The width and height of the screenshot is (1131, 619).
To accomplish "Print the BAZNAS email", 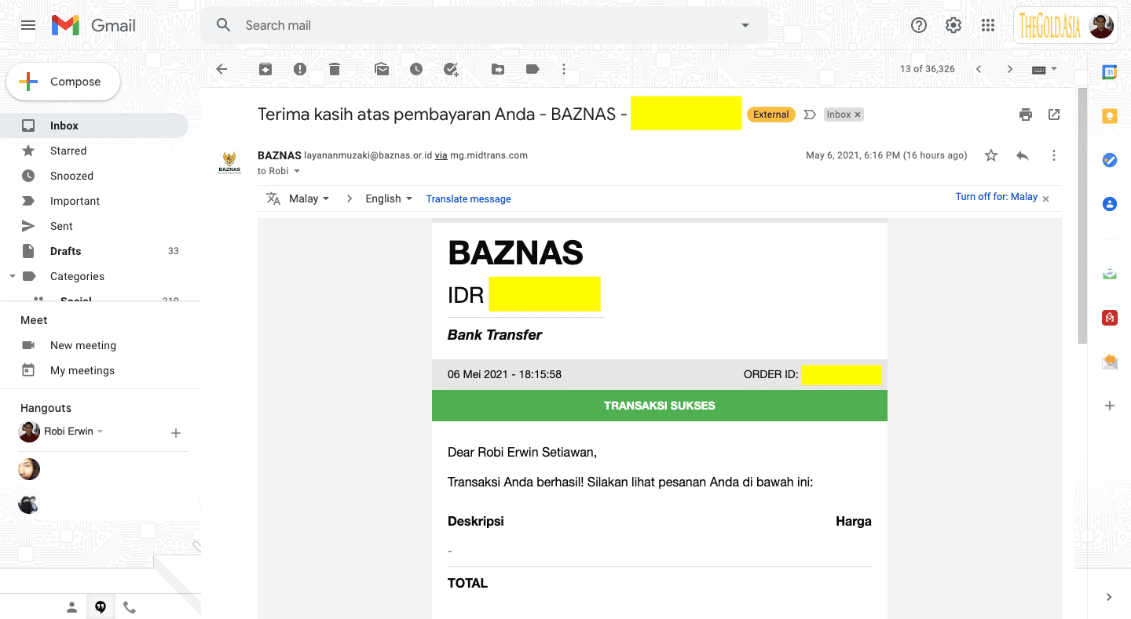I will click(1026, 115).
